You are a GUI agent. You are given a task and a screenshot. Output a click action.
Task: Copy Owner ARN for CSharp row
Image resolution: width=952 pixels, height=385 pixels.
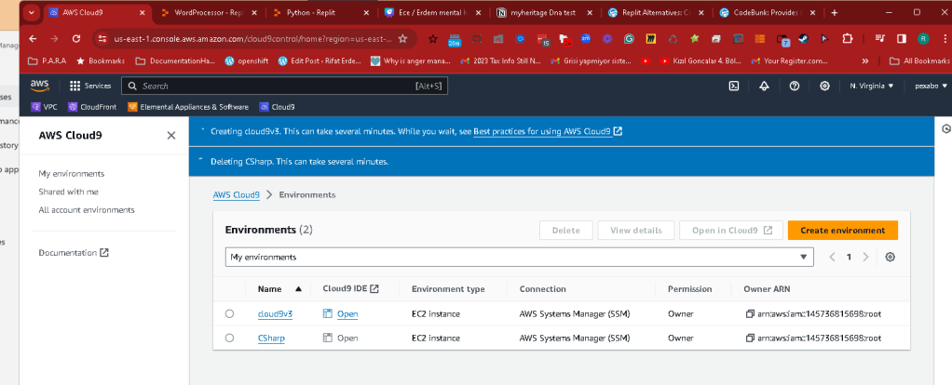click(x=750, y=338)
